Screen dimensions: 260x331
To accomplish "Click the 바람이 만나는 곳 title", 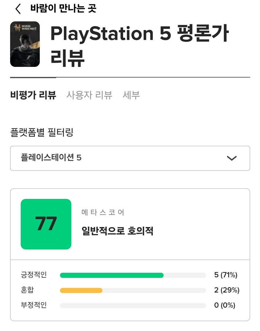I will pos(63,9).
